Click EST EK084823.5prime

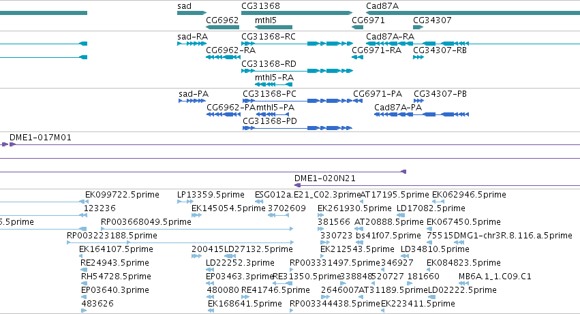click(463, 263)
